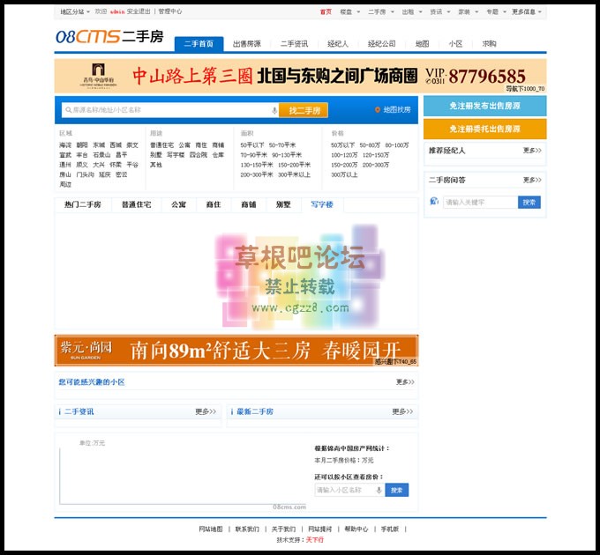Filter by 门头沟 district
The image size is (600, 555).
[85, 174]
